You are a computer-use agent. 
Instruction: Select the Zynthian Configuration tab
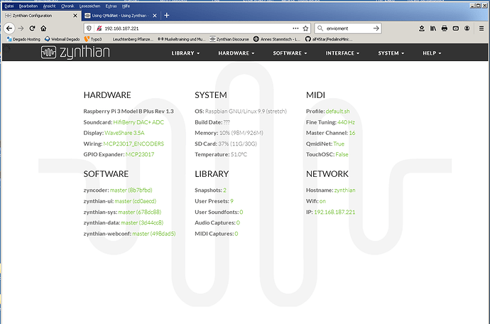(40, 16)
